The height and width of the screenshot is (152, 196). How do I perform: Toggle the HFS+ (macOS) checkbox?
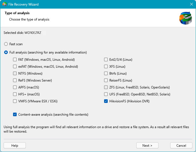point(15,94)
